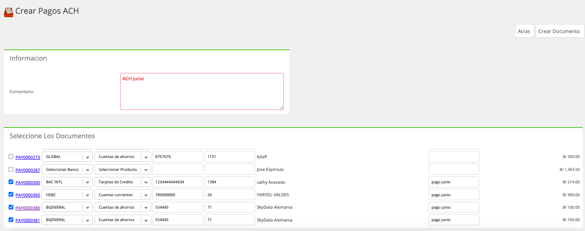585x231 pixels.
Task: Open Cuentas de ahorros dropdown for PAY0000273
Action: coord(123,157)
